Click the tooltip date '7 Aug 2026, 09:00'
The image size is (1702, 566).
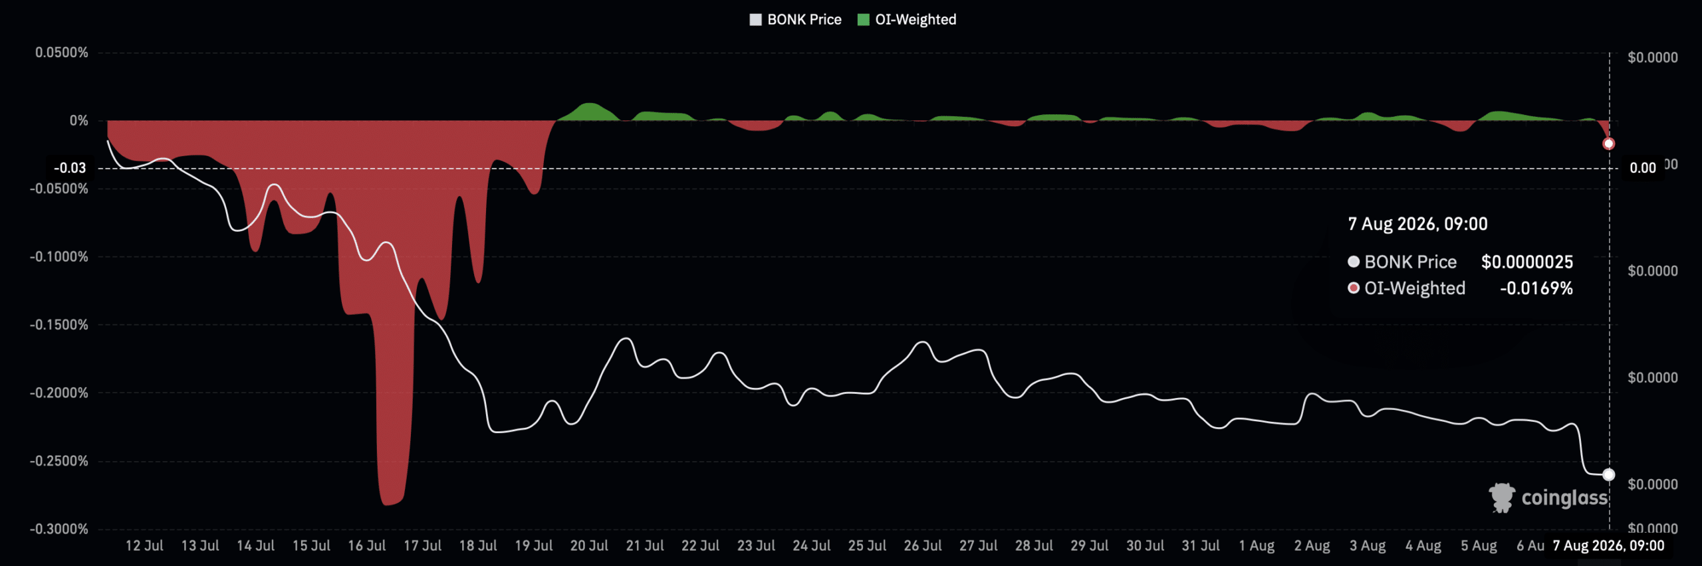[x=1417, y=224]
